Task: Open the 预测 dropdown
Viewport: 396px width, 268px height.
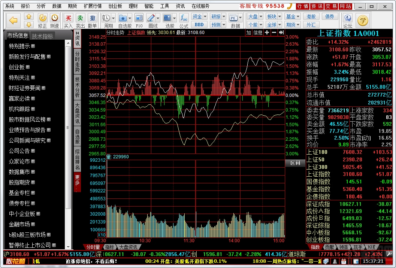Action: click(218, 25)
